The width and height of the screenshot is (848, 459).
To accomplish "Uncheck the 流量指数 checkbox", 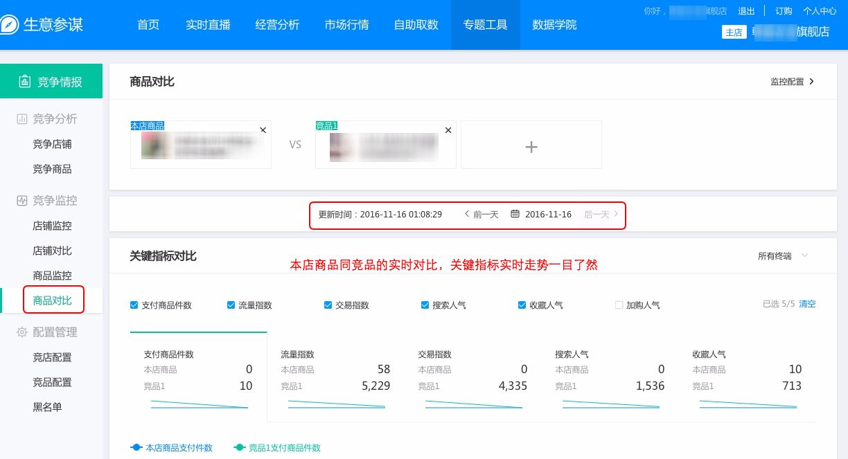I will (x=230, y=304).
